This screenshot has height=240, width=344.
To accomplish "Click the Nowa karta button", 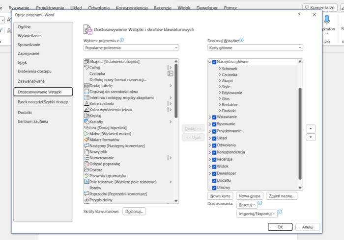I will point(220,195).
